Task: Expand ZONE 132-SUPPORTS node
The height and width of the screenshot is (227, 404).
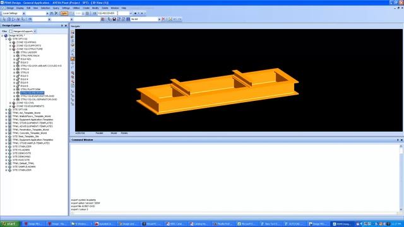Action: click(x=10, y=45)
